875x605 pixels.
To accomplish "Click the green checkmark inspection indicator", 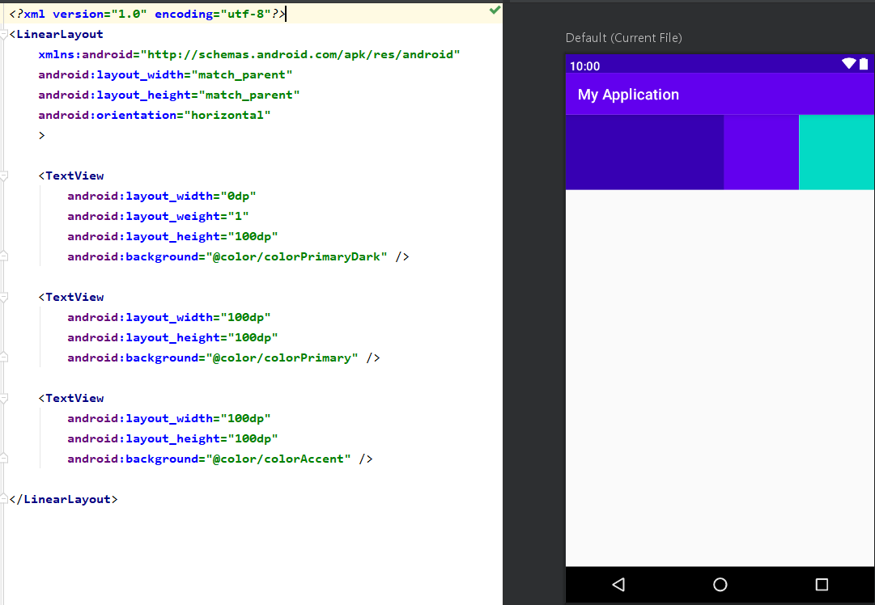I will (495, 10).
